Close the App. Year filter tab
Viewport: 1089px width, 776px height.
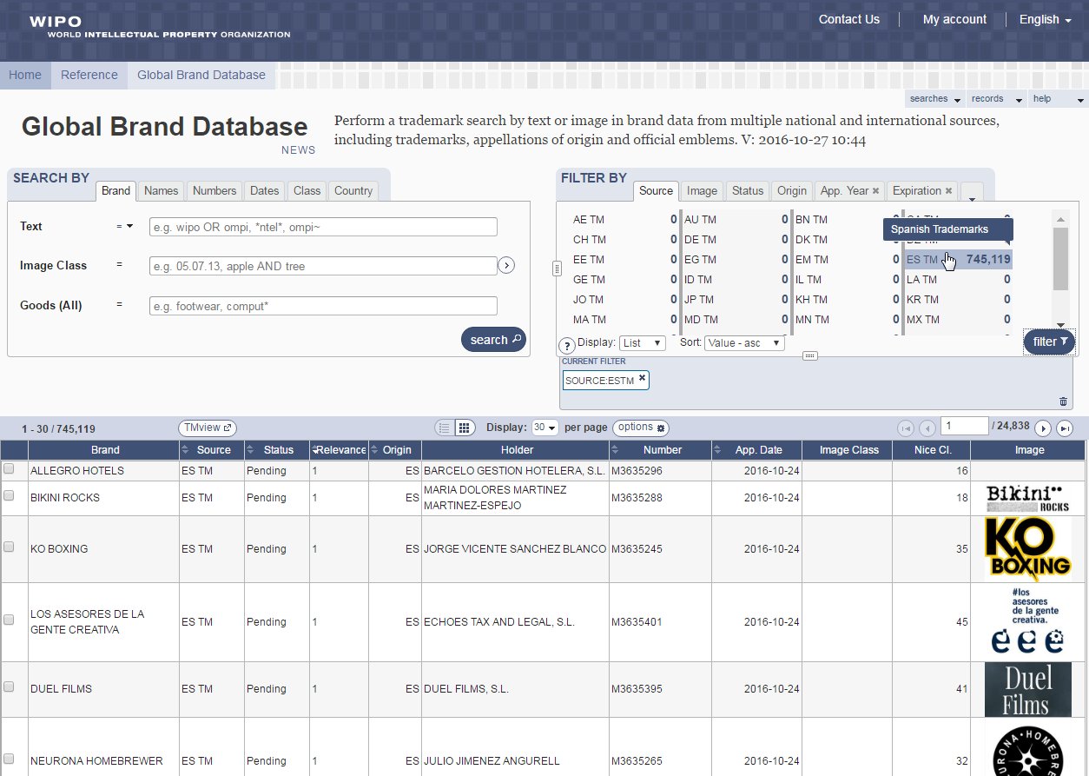tap(875, 191)
